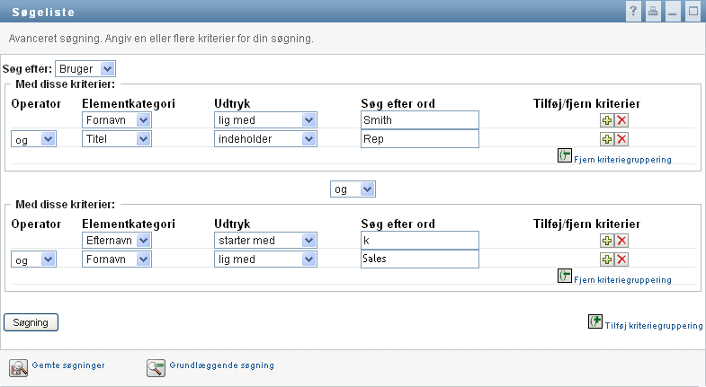The width and height of the screenshot is (706, 387).
Task: Focus the search word field containing Sales
Action: pyautogui.click(x=418, y=259)
